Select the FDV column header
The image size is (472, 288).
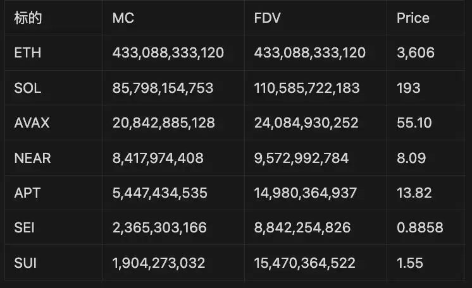click(267, 18)
